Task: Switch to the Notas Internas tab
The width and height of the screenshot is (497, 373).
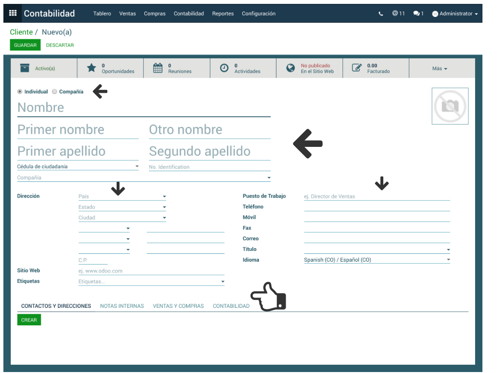Action: point(122,306)
